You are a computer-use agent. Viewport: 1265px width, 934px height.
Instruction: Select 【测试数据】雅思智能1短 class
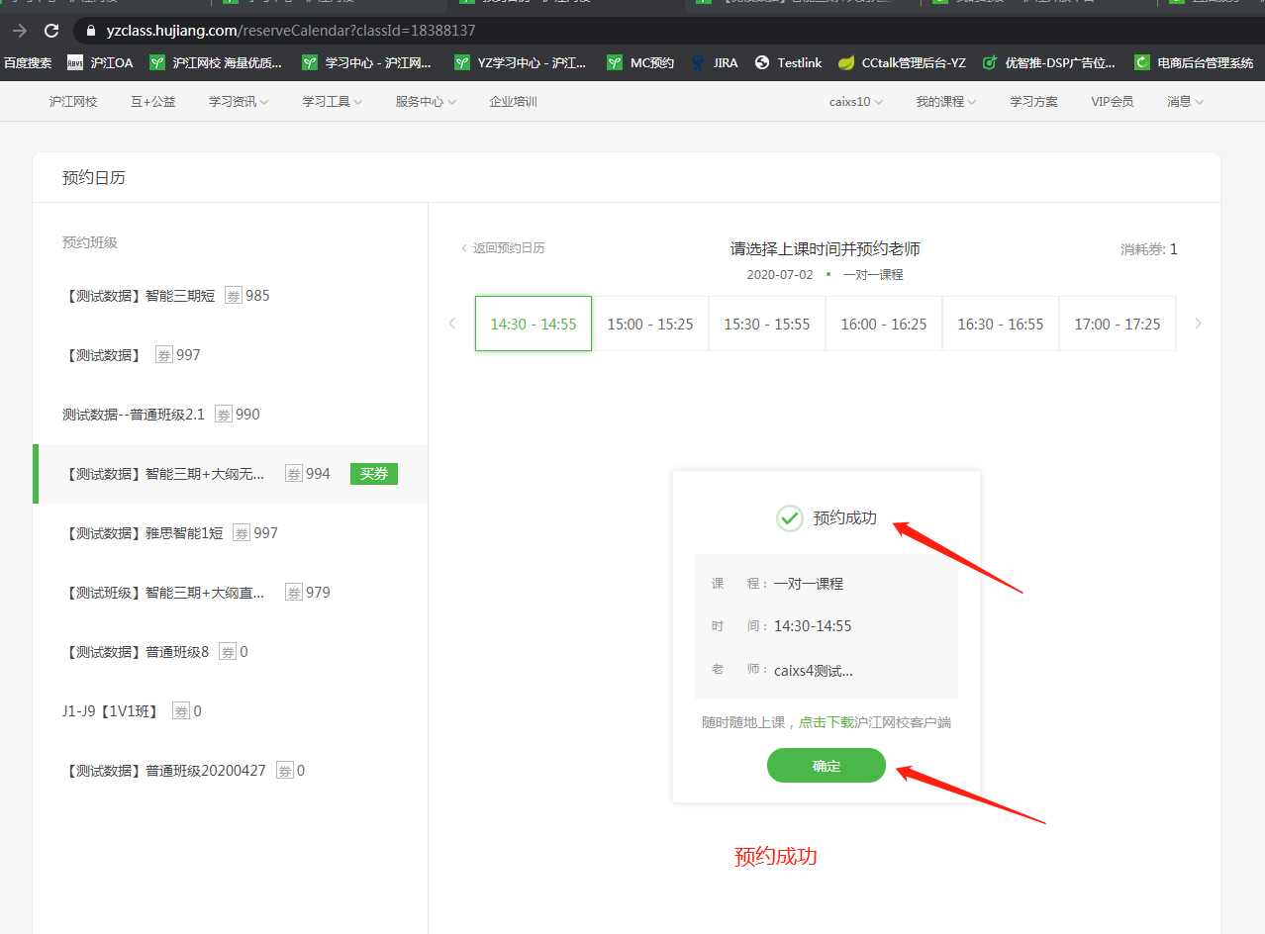pyautogui.click(x=171, y=533)
